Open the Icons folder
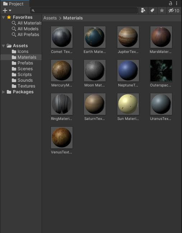 (x=20, y=51)
